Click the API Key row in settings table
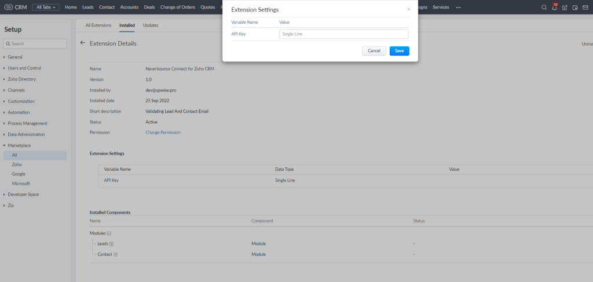Screen dimensions: 593x282 (x=346, y=181)
